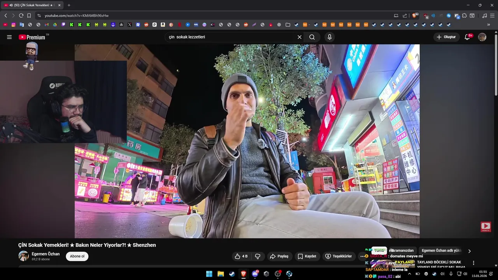Share the video with Paylaş
The height and width of the screenshot is (280, 498).
coord(279,256)
